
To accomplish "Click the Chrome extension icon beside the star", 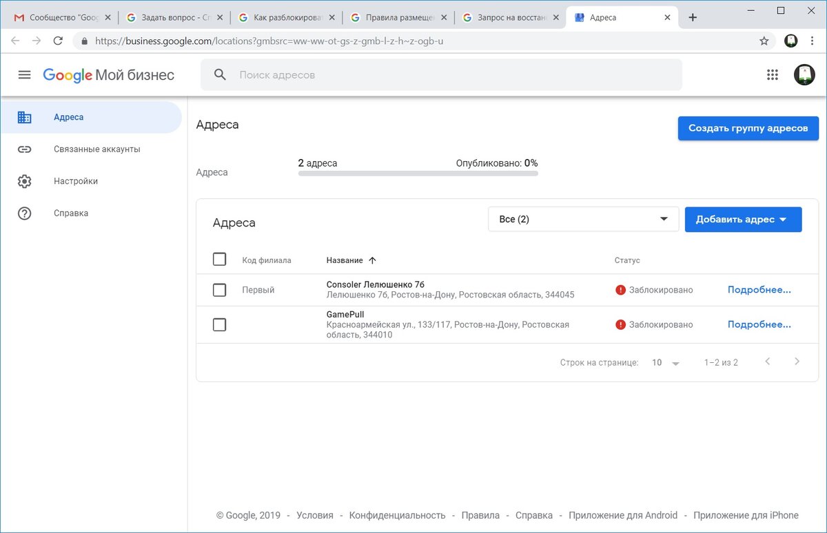I will [x=791, y=41].
